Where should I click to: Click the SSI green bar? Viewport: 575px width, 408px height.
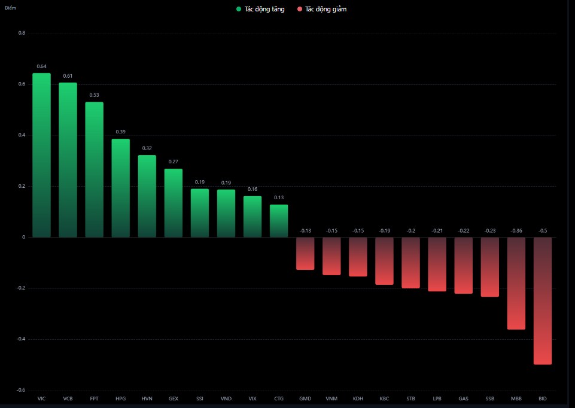click(200, 213)
